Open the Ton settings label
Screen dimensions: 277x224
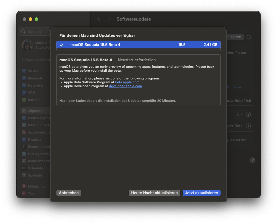(x=31, y=194)
